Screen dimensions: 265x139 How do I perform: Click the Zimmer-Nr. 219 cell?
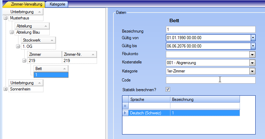[79, 61]
